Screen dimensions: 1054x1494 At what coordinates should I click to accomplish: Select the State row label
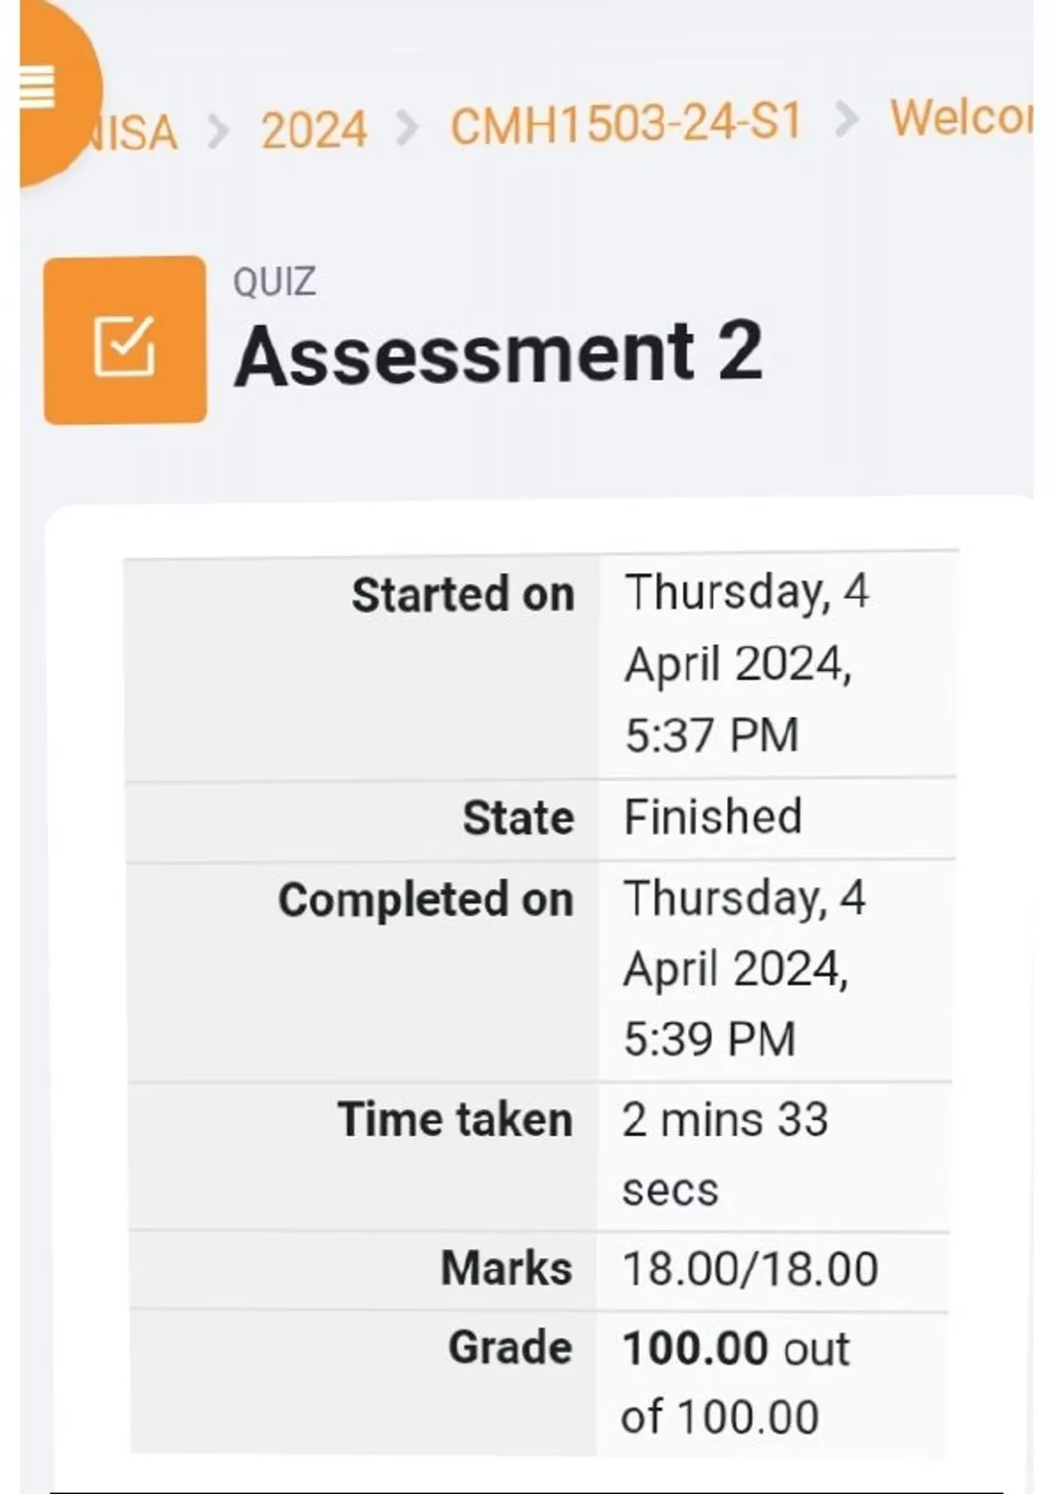click(x=518, y=818)
